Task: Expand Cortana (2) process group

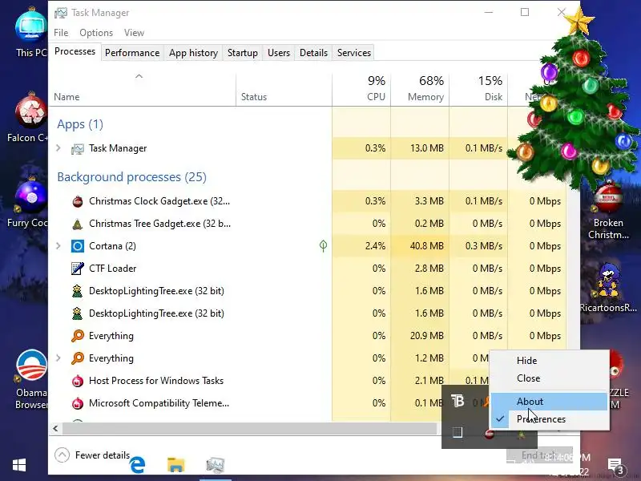Action: [x=58, y=246]
